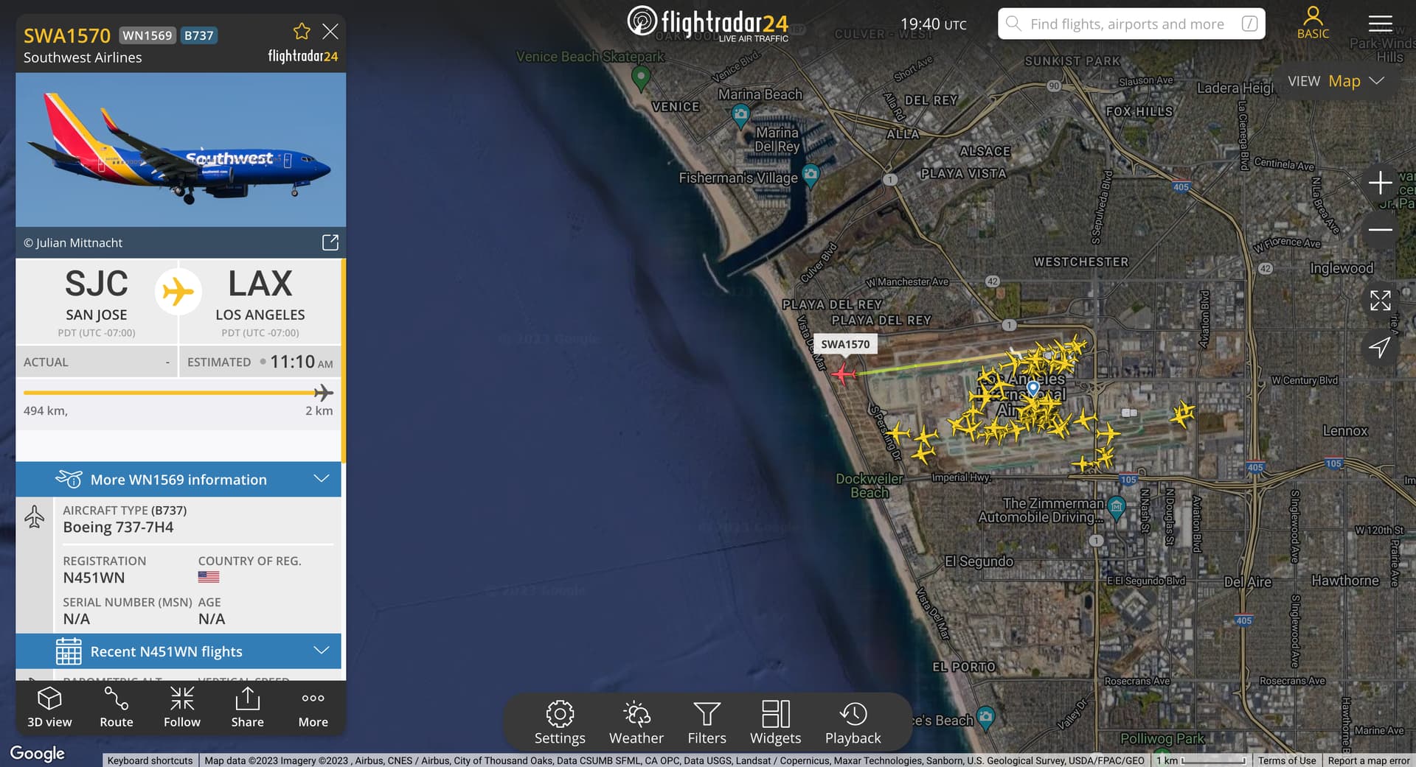Image resolution: width=1416 pixels, height=767 pixels.
Task: Click the B737 aircraft type badge
Action: point(199,35)
